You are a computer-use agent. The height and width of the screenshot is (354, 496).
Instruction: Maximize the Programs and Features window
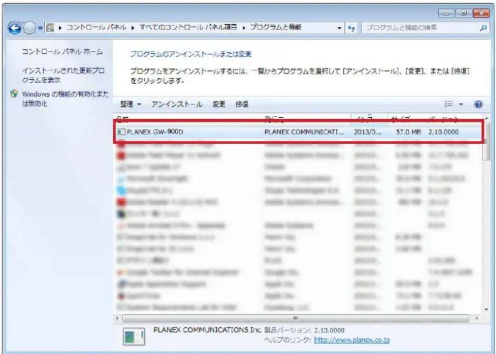(x=463, y=13)
